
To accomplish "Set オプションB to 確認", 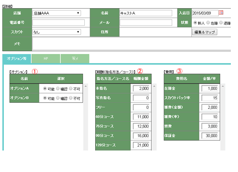I will pyautogui.click(x=58, y=98).
